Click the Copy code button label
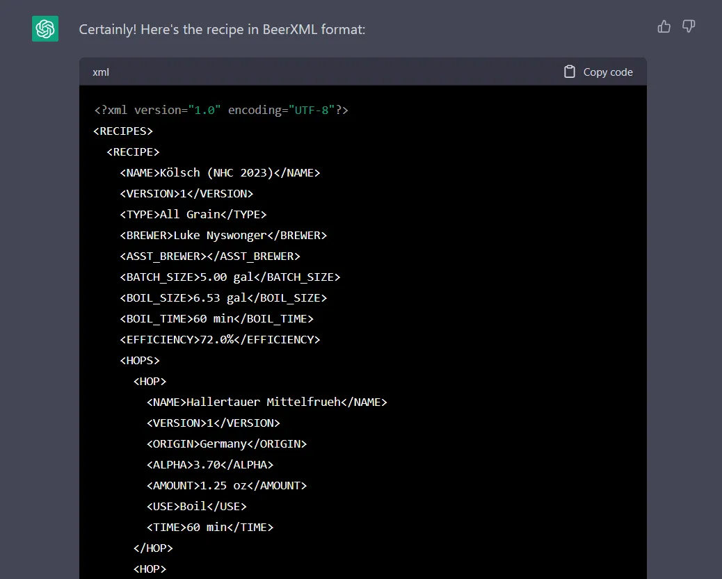This screenshot has height=579, width=722. tap(608, 72)
